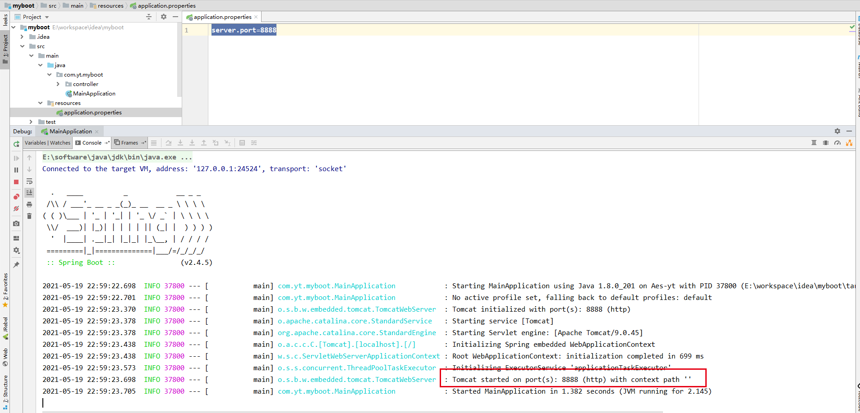Collapse the com.yt.myboot package

pos(50,74)
